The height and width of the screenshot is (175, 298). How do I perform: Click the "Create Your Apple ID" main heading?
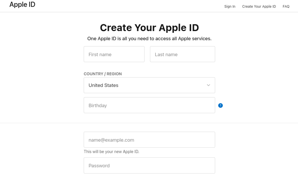pyautogui.click(x=149, y=28)
